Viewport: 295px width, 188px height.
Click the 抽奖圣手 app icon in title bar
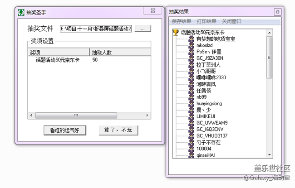21,12
